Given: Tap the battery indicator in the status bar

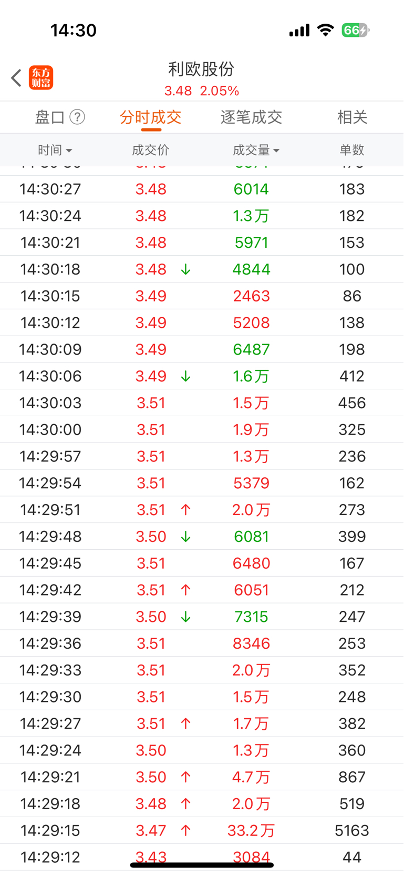Looking at the screenshot, I should 356,30.
